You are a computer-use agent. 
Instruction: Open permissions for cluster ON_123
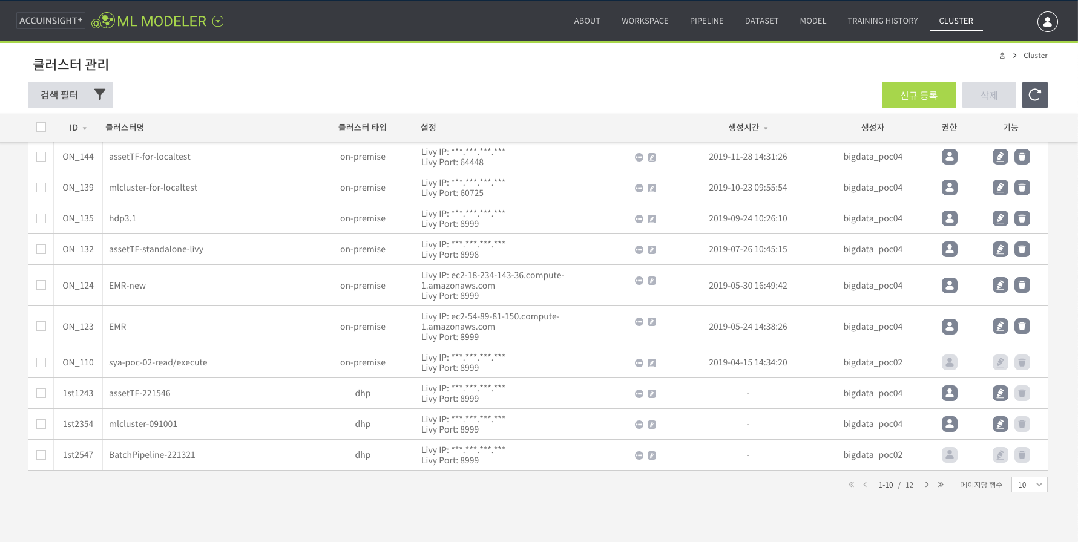950,326
